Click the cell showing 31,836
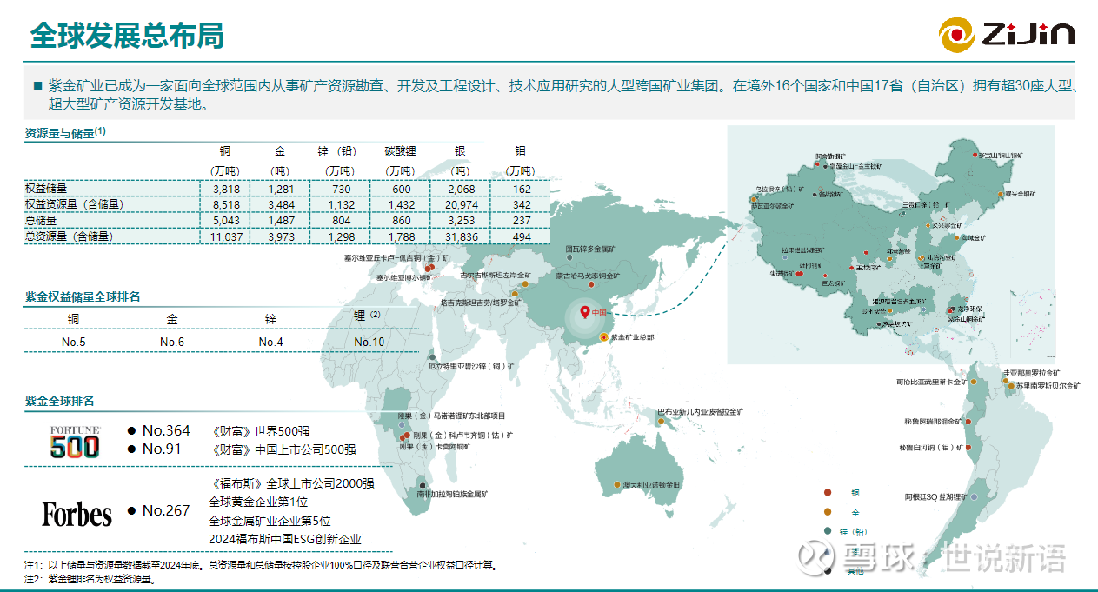 [461, 236]
